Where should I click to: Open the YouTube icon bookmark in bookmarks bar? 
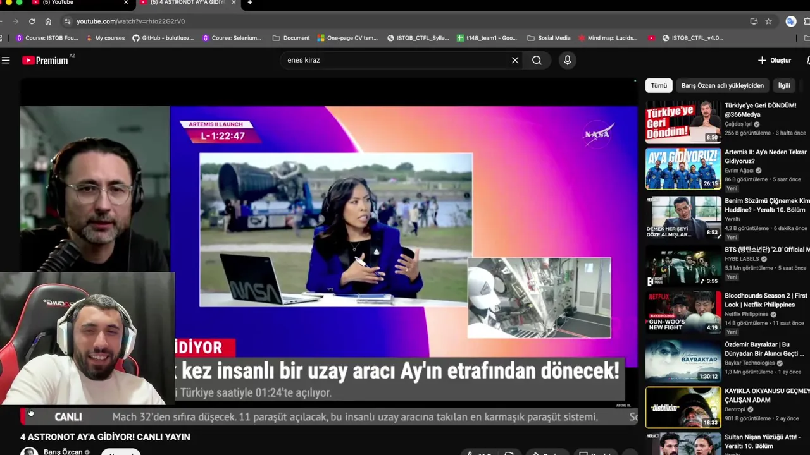pos(651,38)
